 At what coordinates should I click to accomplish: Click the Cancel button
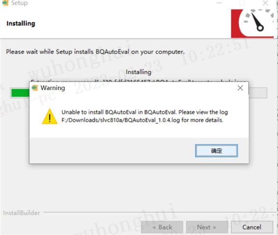pos(252,227)
